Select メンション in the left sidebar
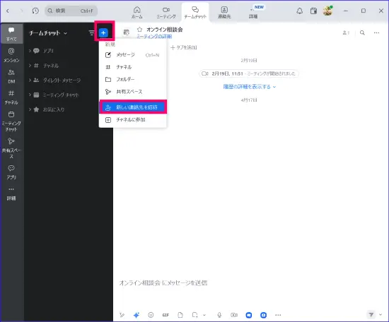This screenshot has height=322, width=389. 11,55
